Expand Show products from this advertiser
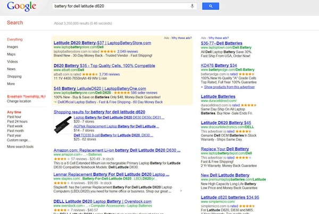Image resolution: width=319 pixels, height=214 pixels. (229, 87)
